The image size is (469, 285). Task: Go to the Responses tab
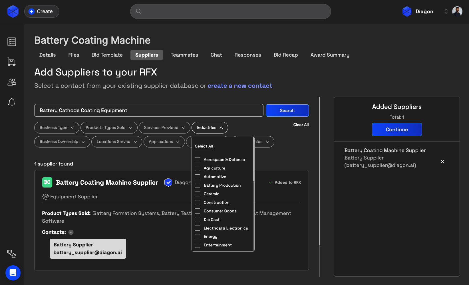pyautogui.click(x=247, y=55)
